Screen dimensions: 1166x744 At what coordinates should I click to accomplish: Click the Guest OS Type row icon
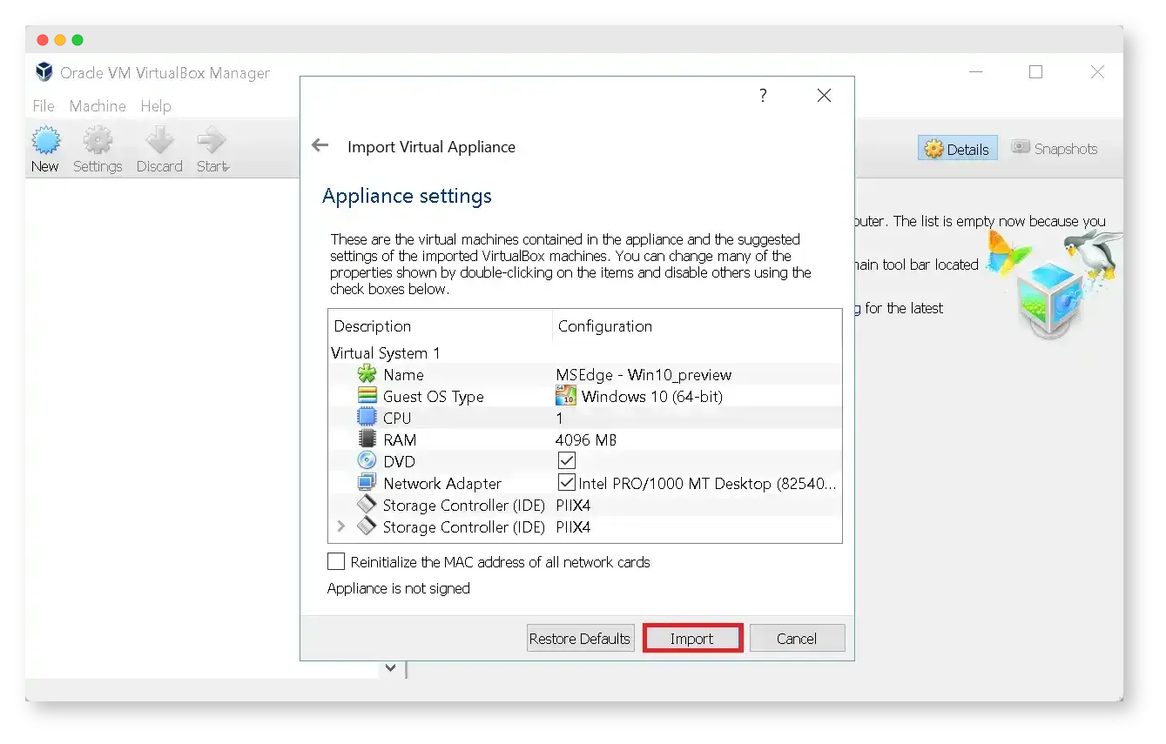coord(367,397)
